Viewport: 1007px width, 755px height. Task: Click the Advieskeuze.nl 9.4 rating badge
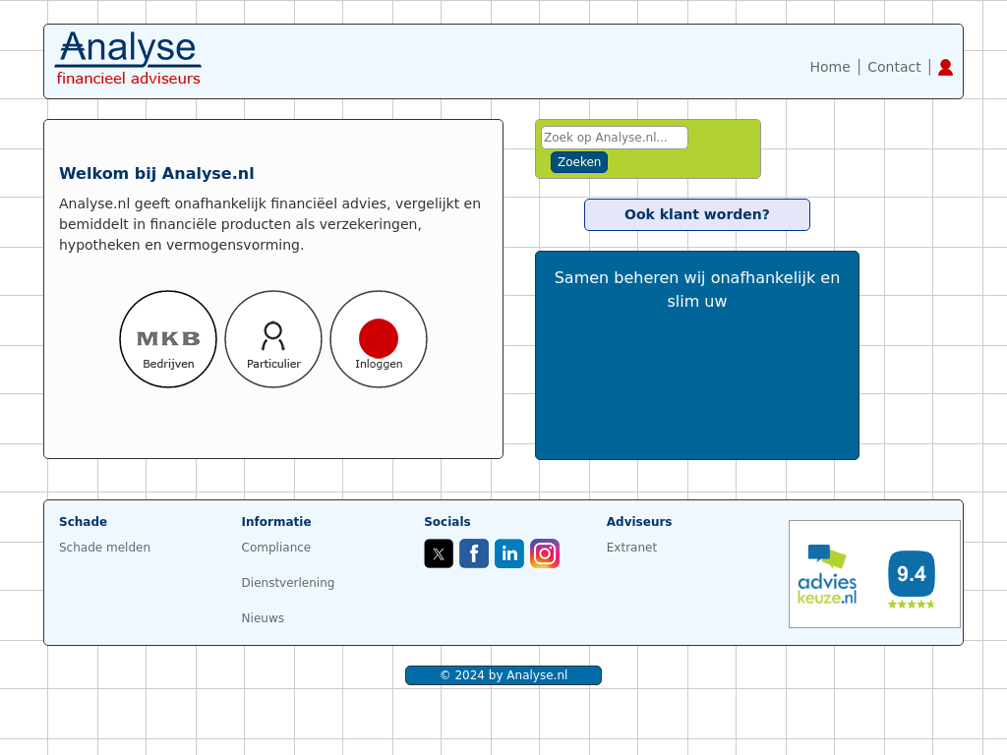pyautogui.click(x=874, y=574)
